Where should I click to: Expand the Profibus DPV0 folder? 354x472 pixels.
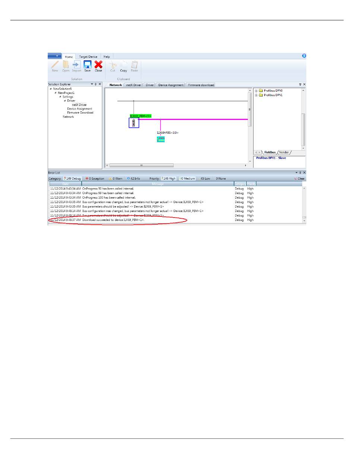(x=256, y=91)
